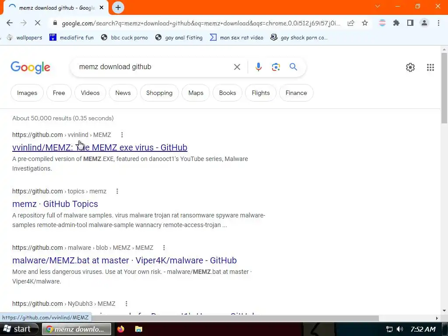
Task: Open Google apps grid
Action: [x=430, y=67]
